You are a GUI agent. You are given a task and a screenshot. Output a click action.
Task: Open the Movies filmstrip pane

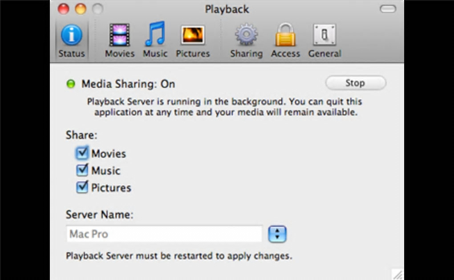click(119, 40)
